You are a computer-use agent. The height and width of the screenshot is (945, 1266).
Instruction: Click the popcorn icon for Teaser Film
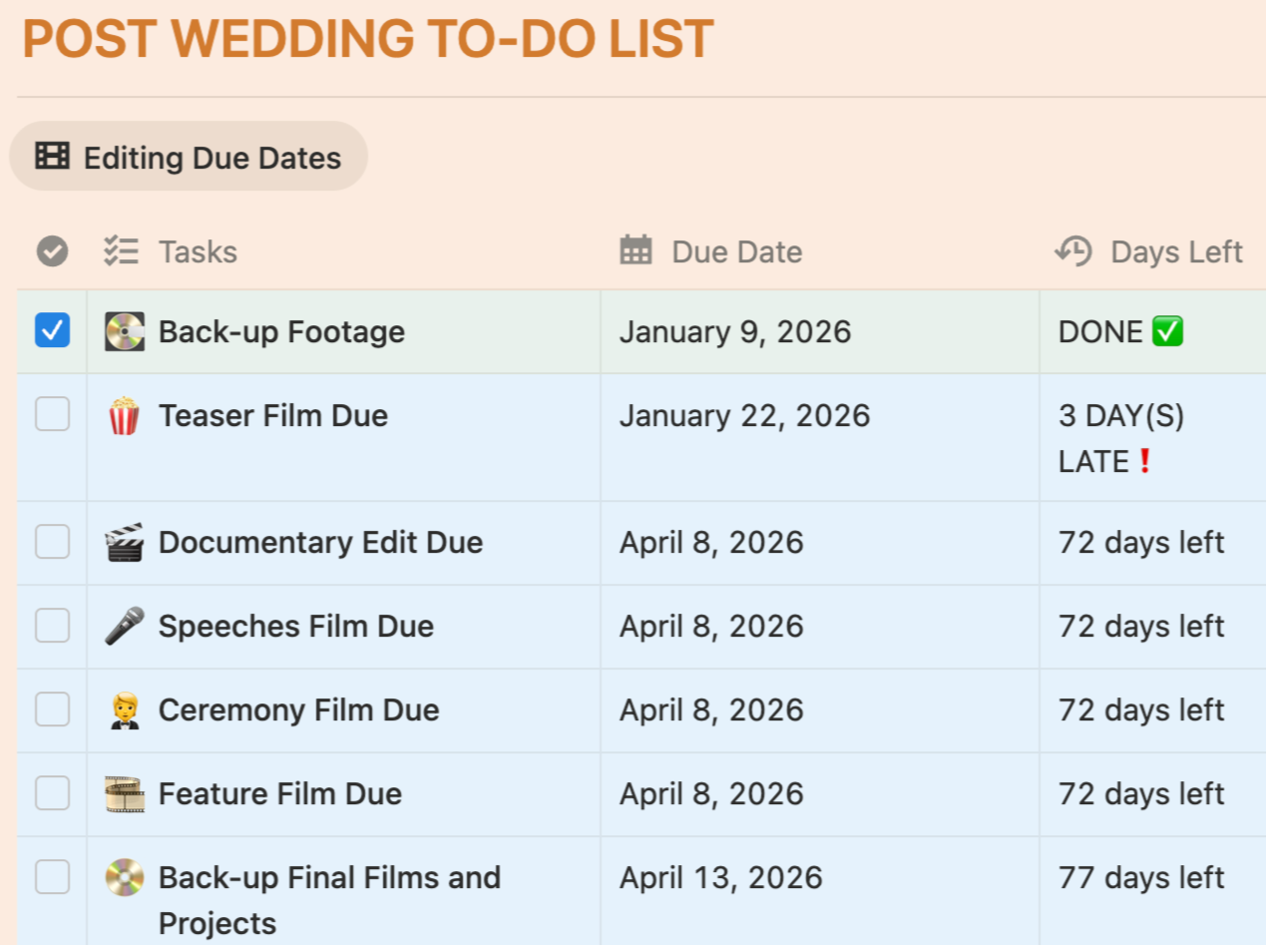pyautogui.click(x=125, y=416)
